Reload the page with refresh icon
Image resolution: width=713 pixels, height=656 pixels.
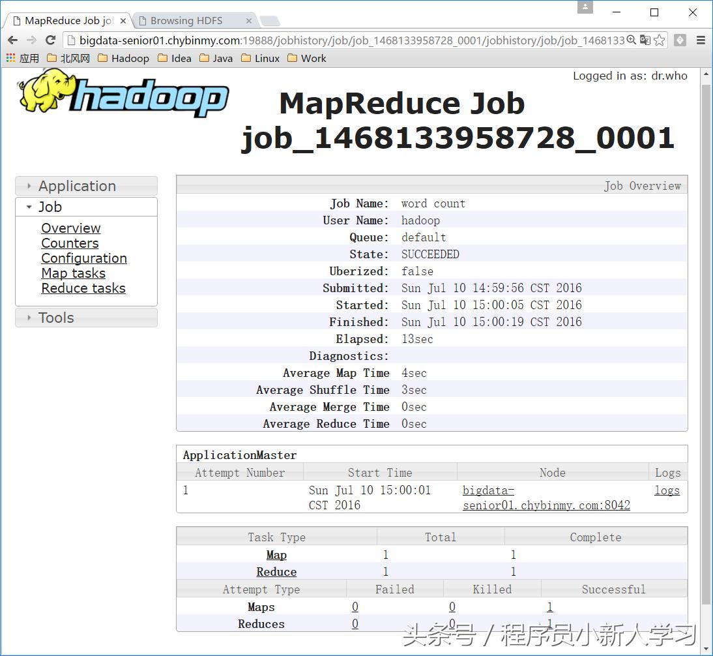(50, 40)
